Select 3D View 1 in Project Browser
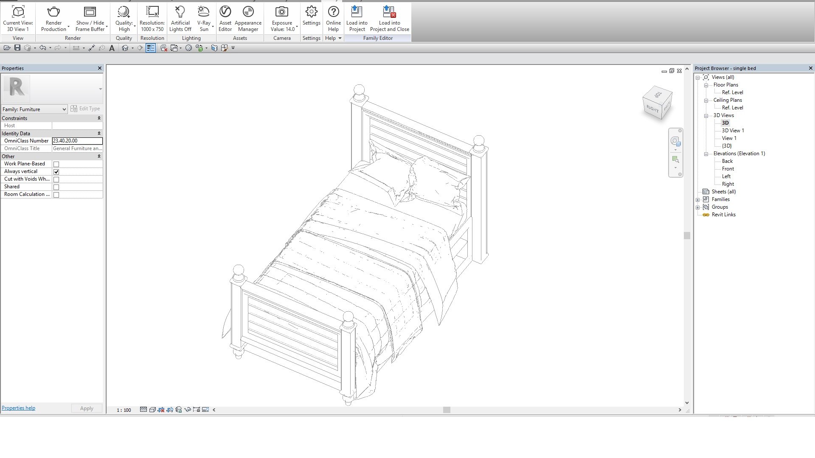 pos(733,131)
